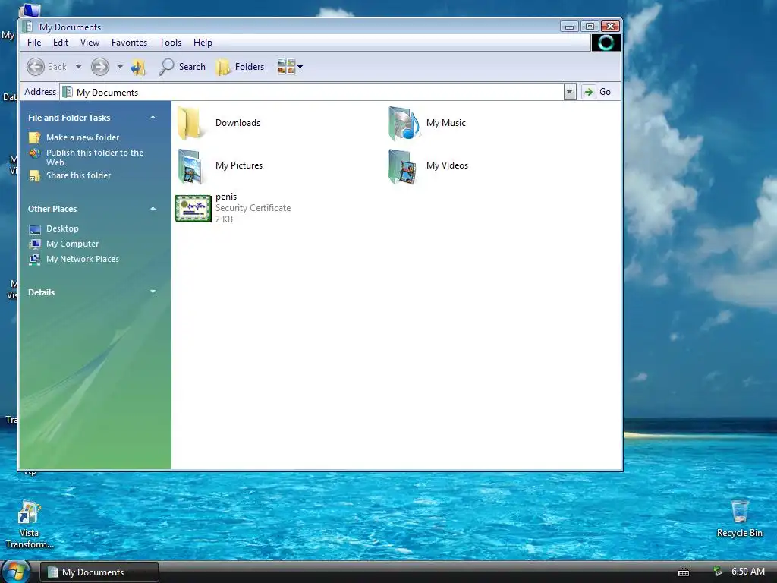Collapse the File and Folder Tasks section
Screen dimensions: 777x583
point(153,118)
